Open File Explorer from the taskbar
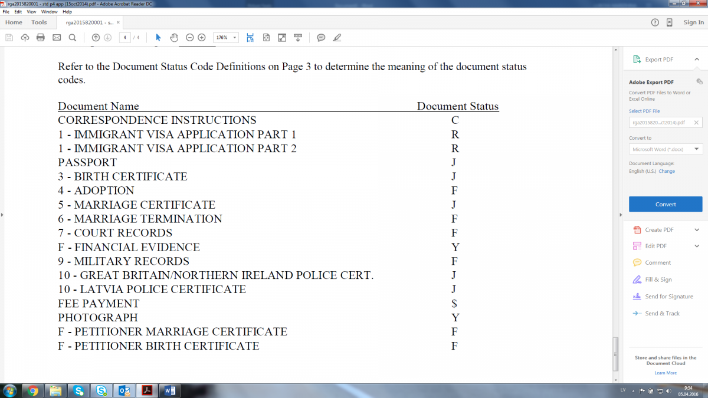Viewport: 708px width, 398px height. 55,390
